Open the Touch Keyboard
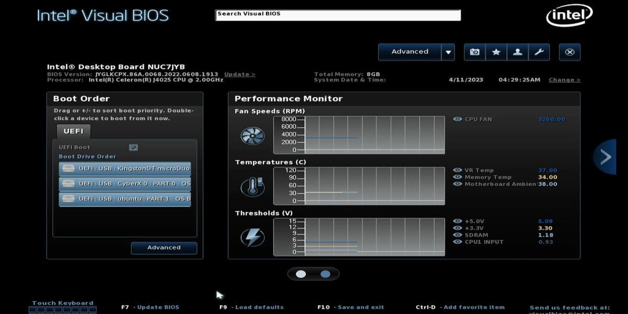 point(62,302)
